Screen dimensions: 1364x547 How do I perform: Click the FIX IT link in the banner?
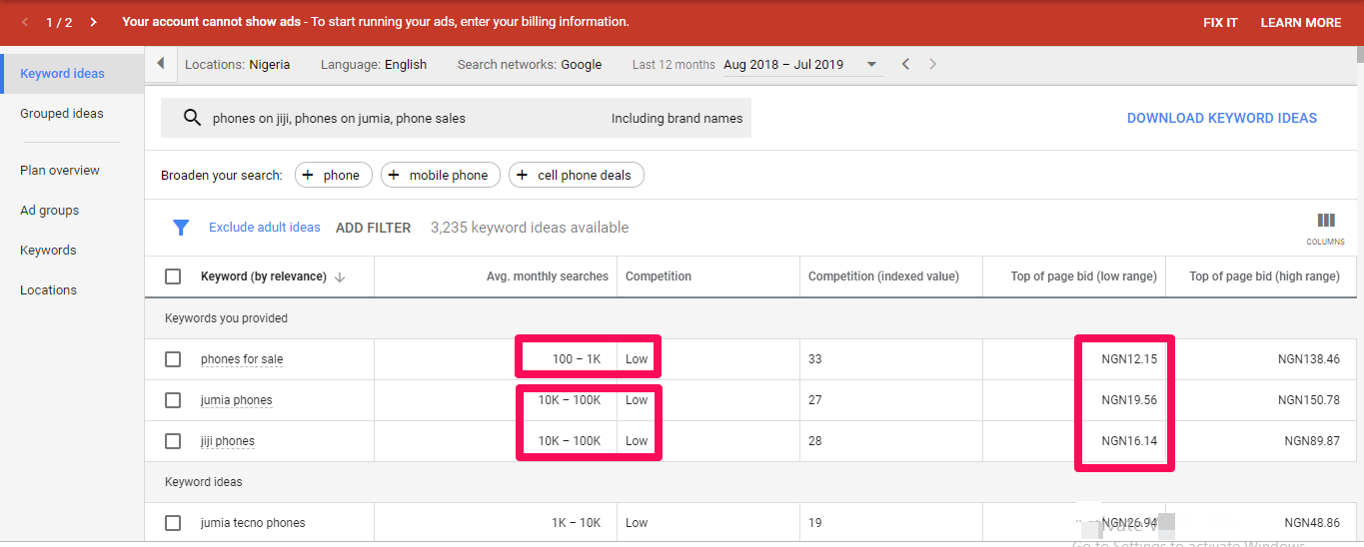coord(1220,22)
